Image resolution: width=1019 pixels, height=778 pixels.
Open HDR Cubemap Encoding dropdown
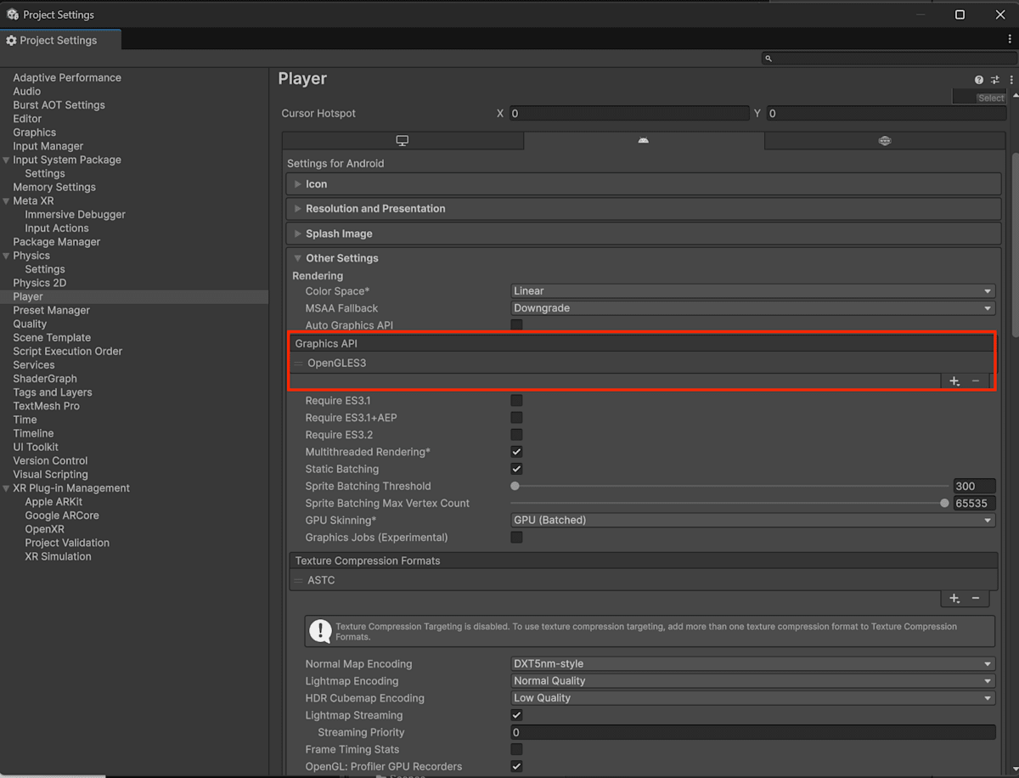[752, 698]
